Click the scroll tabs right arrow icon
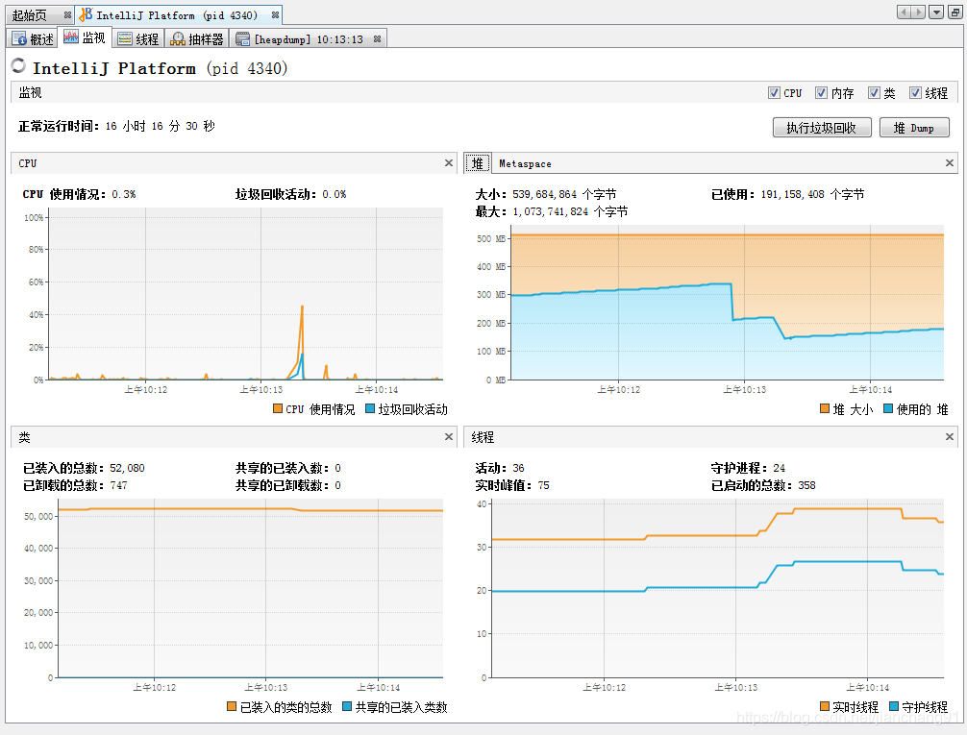The width and height of the screenshot is (967, 735). [x=918, y=12]
